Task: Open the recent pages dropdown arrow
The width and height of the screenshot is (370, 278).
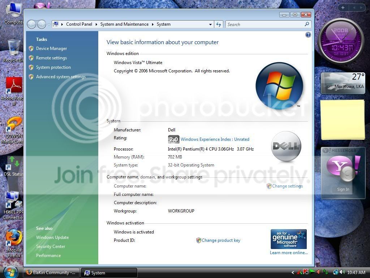Action: click(x=49, y=24)
